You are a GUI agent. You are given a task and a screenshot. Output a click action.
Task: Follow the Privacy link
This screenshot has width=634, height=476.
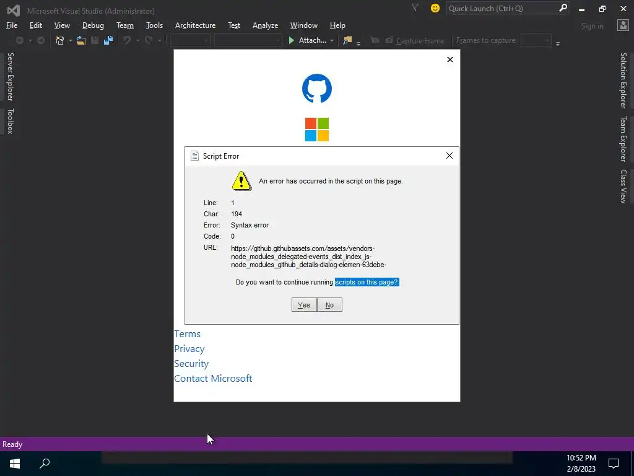coord(189,349)
